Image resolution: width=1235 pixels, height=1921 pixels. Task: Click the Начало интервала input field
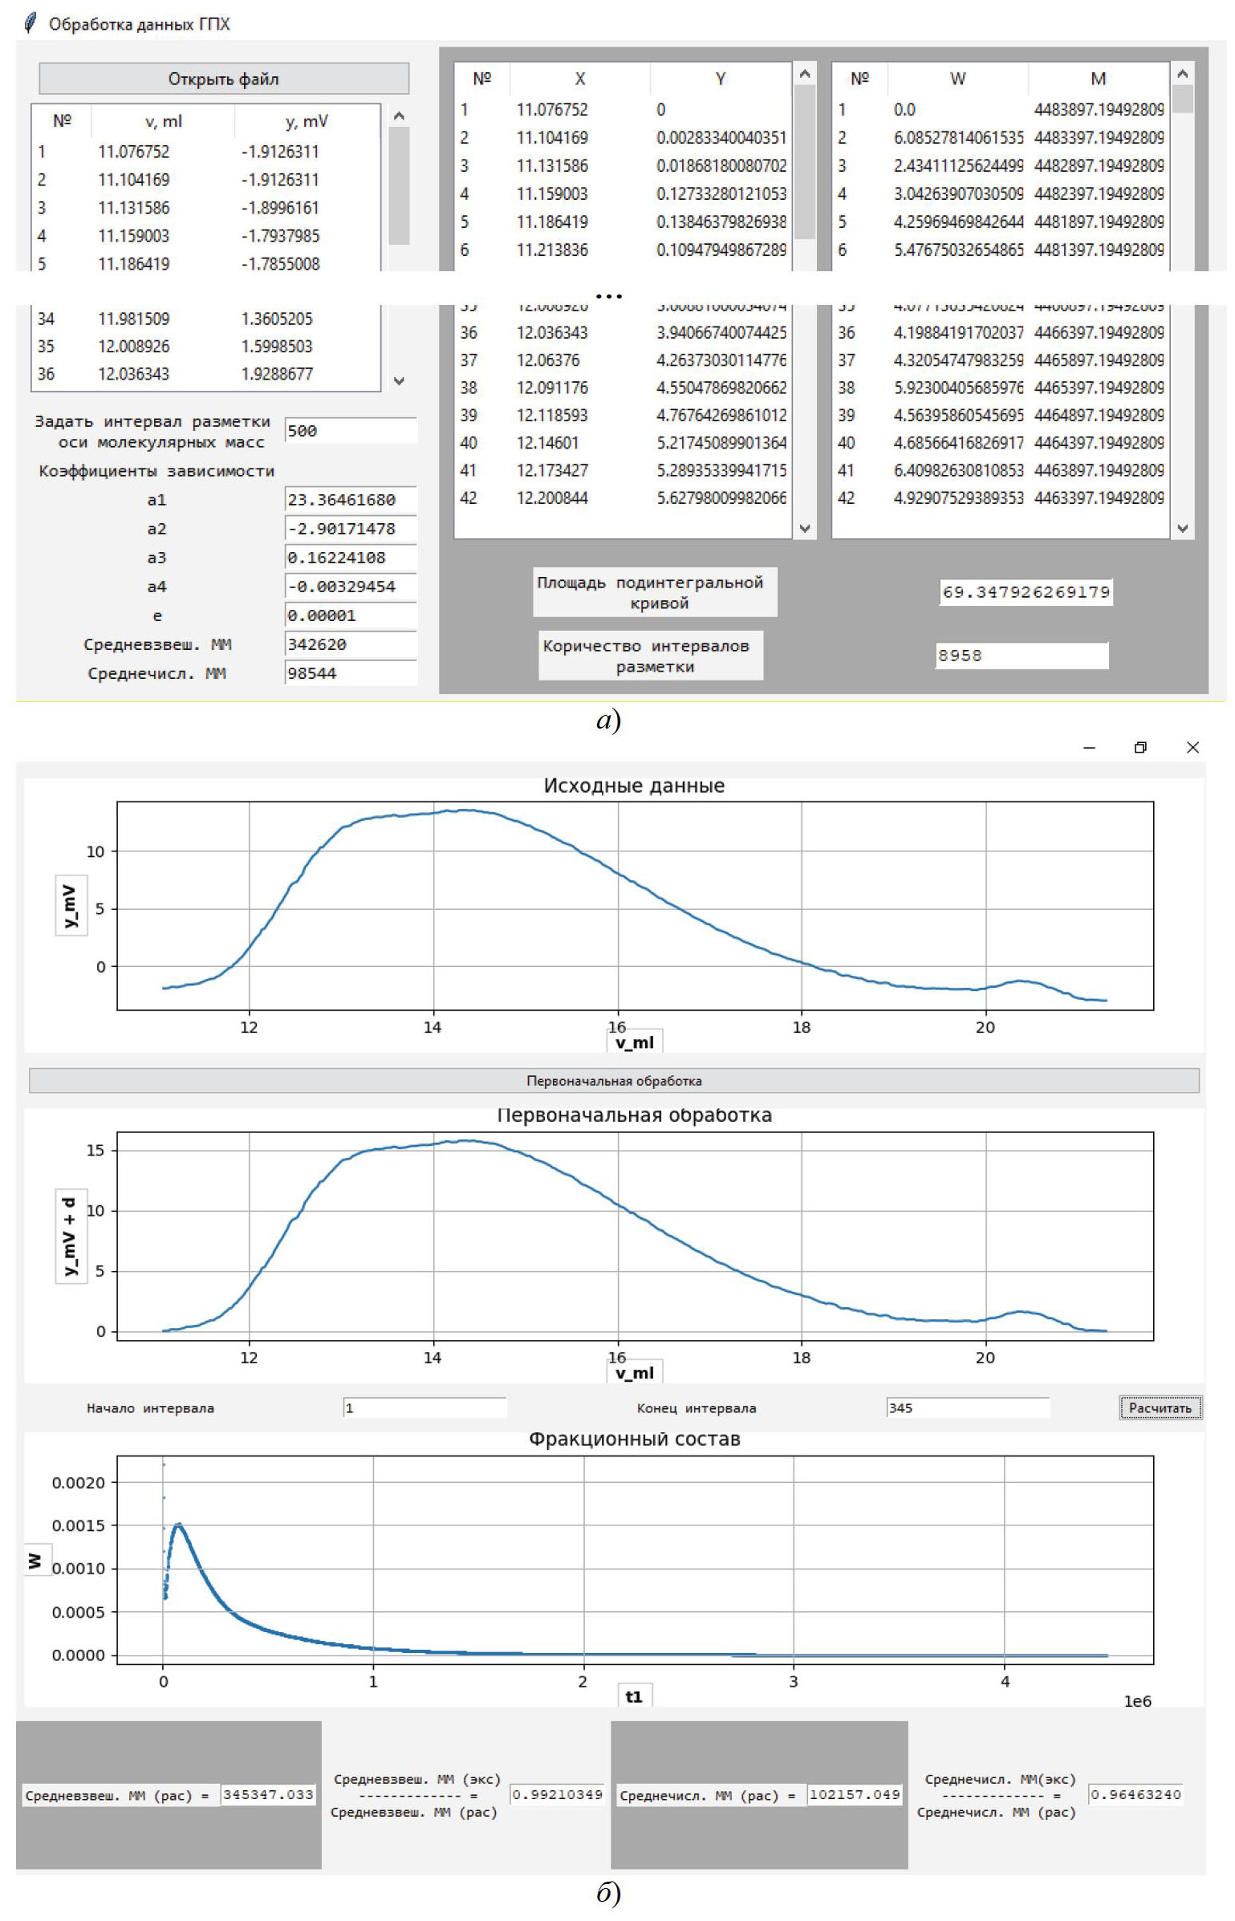425,1407
